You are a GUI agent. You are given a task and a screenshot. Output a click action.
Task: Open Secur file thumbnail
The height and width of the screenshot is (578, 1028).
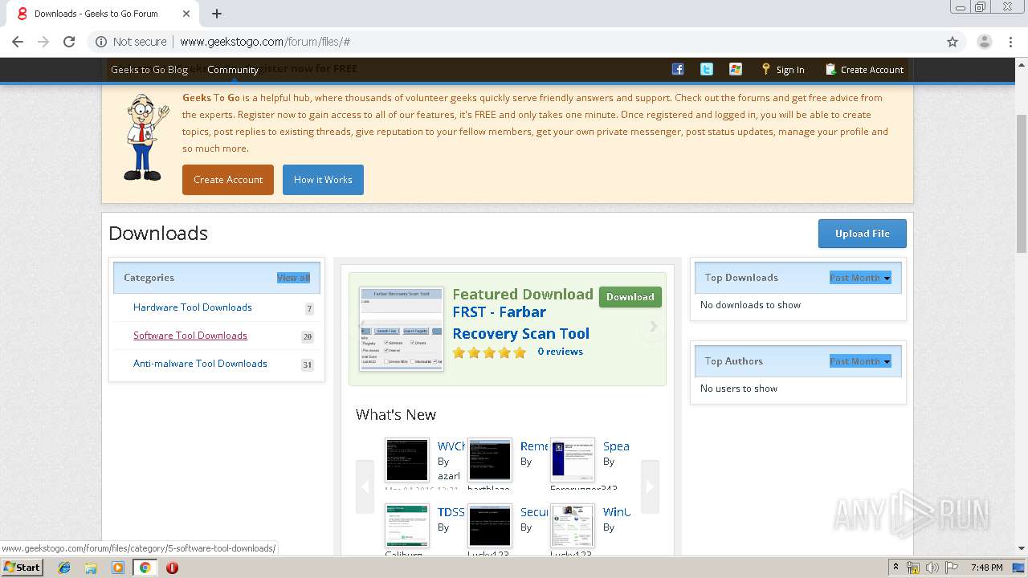click(490, 526)
